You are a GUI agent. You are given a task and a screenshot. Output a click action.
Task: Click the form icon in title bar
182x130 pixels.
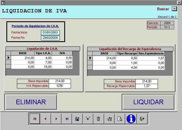tap(3, 3)
